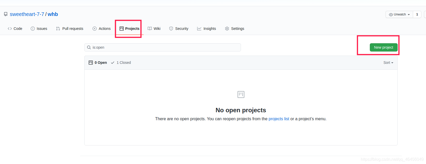Go to the Pull requests tab
426x164 pixels.
click(70, 29)
